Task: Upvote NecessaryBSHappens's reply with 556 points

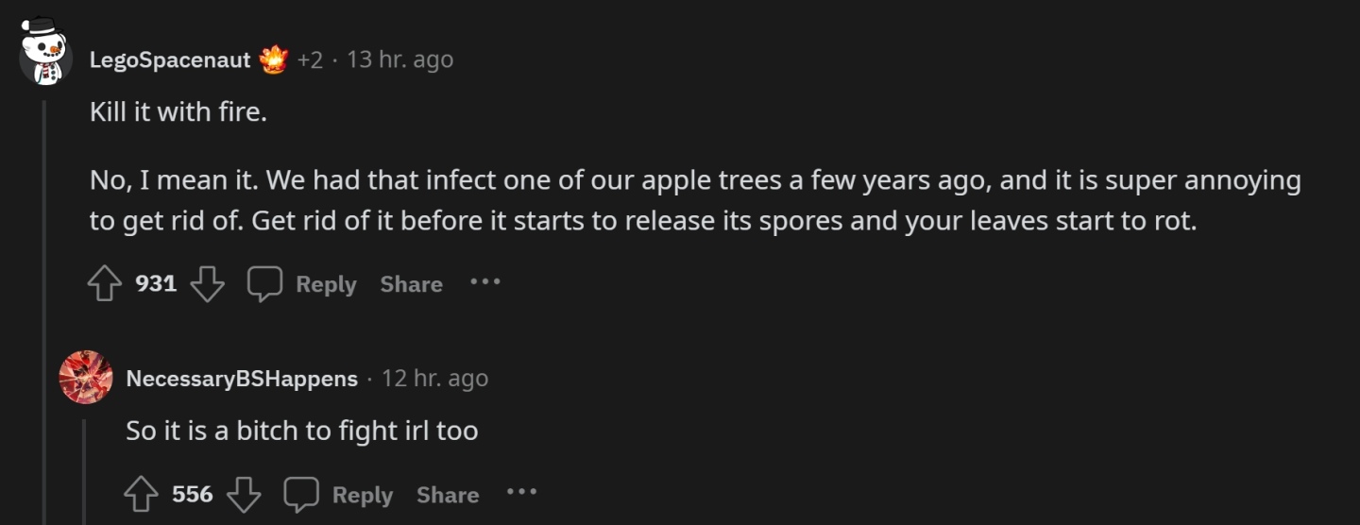Action: (x=142, y=495)
